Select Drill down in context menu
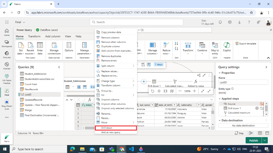 [116, 128]
